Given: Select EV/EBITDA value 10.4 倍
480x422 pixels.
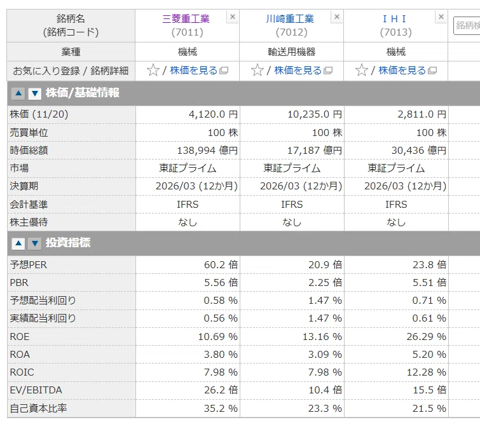Looking at the screenshot, I should (x=325, y=390).
